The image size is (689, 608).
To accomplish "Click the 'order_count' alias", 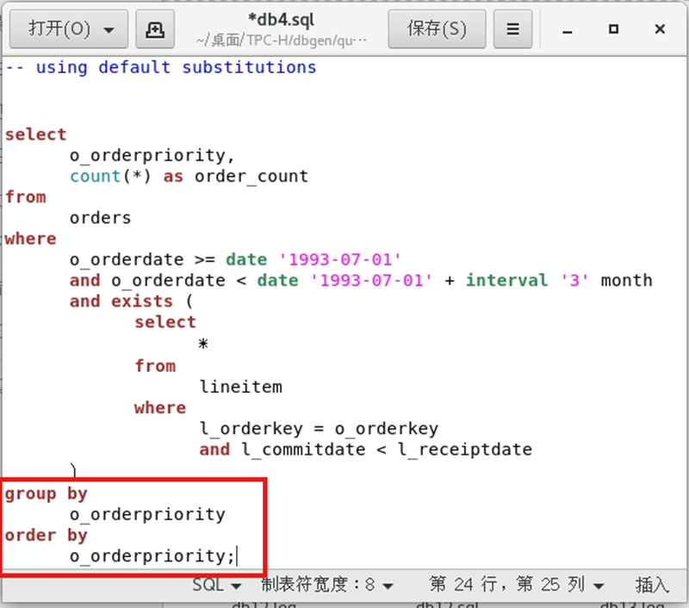I will coord(251,177).
